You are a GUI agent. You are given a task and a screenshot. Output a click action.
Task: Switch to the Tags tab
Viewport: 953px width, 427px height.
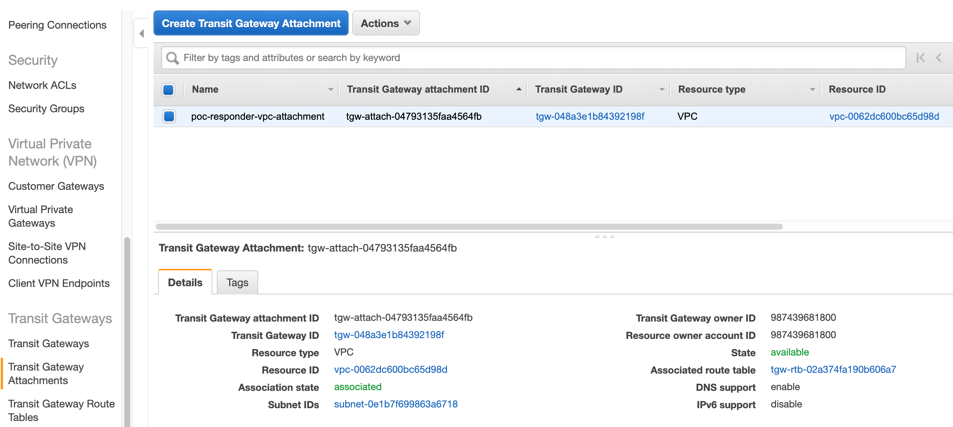(237, 282)
